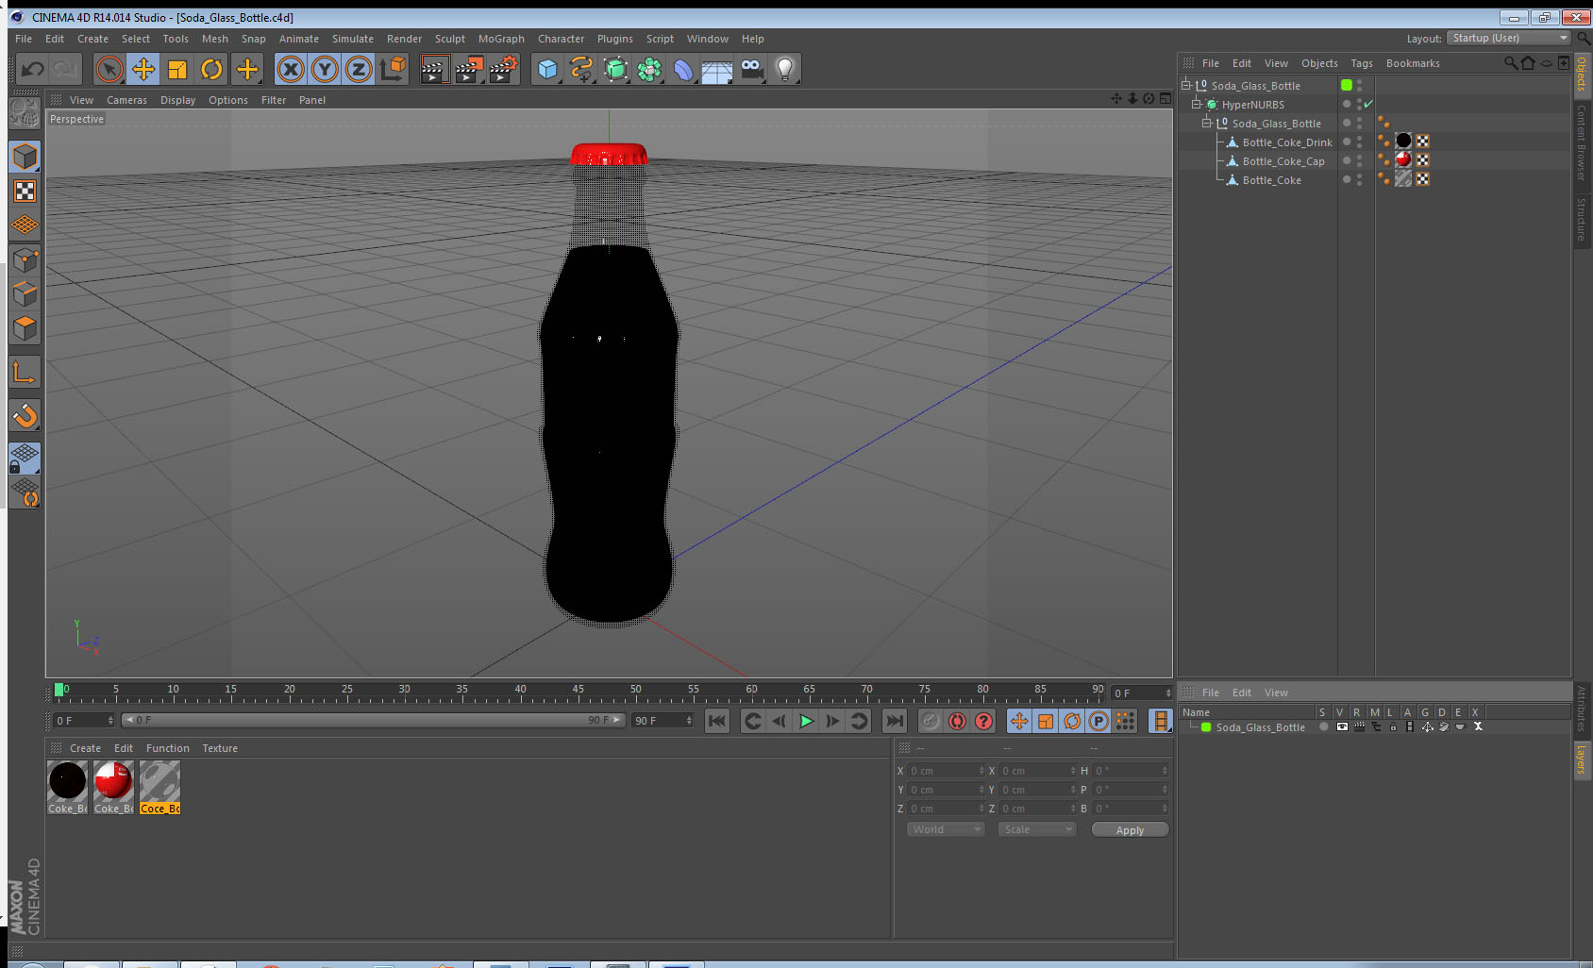Select Bottle_Coke_Cap object
Viewport: 1593px width, 968px height.
pyautogui.click(x=1283, y=161)
